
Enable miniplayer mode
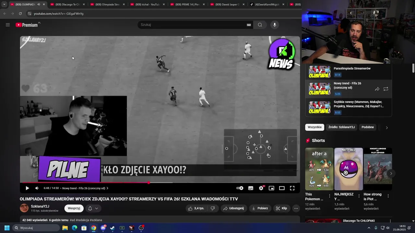point(271,188)
